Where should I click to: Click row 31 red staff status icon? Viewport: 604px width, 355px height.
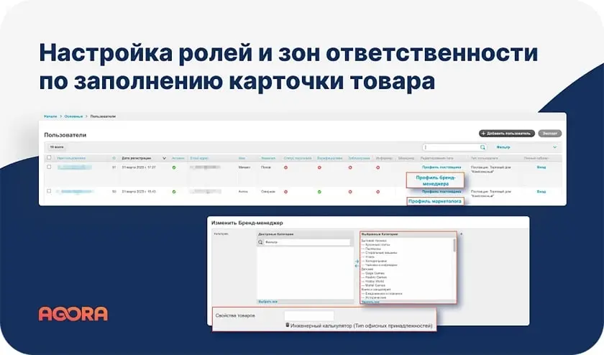coord(286,167)
